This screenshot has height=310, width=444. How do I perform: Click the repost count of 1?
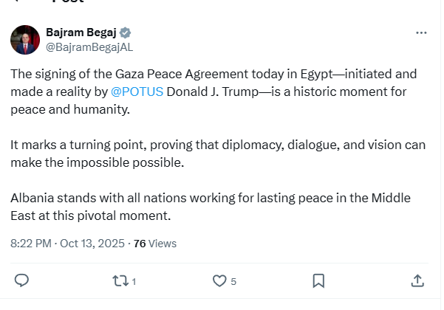click(x=134, y=281)
